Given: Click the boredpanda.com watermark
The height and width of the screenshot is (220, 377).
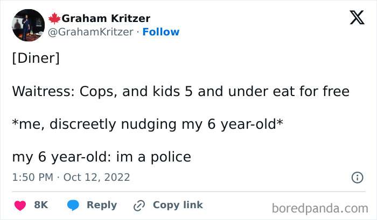Looking at the screenshot, I should 320,208.
